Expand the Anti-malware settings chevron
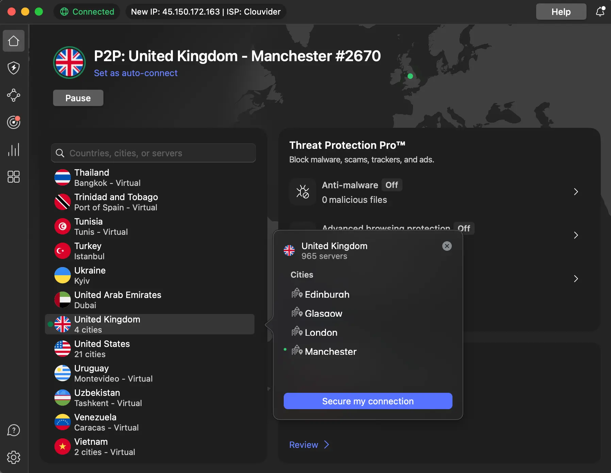Viewport: 611px width, 473px height. [x=576, y=192]
